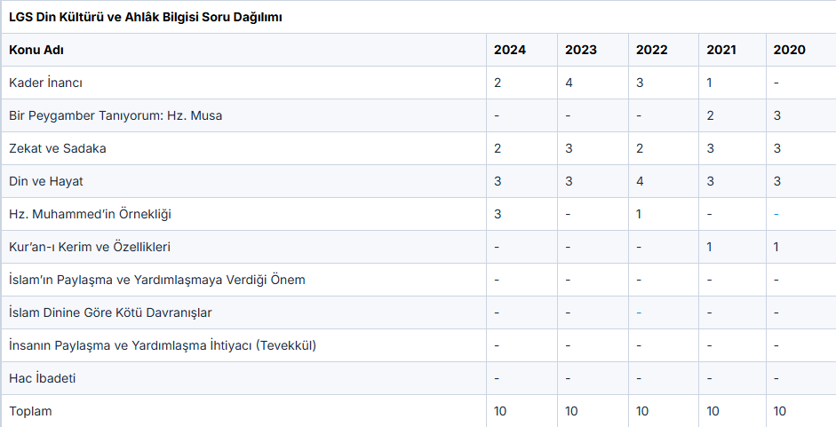Select the Tevekkül topic row label

pos(163,345)
